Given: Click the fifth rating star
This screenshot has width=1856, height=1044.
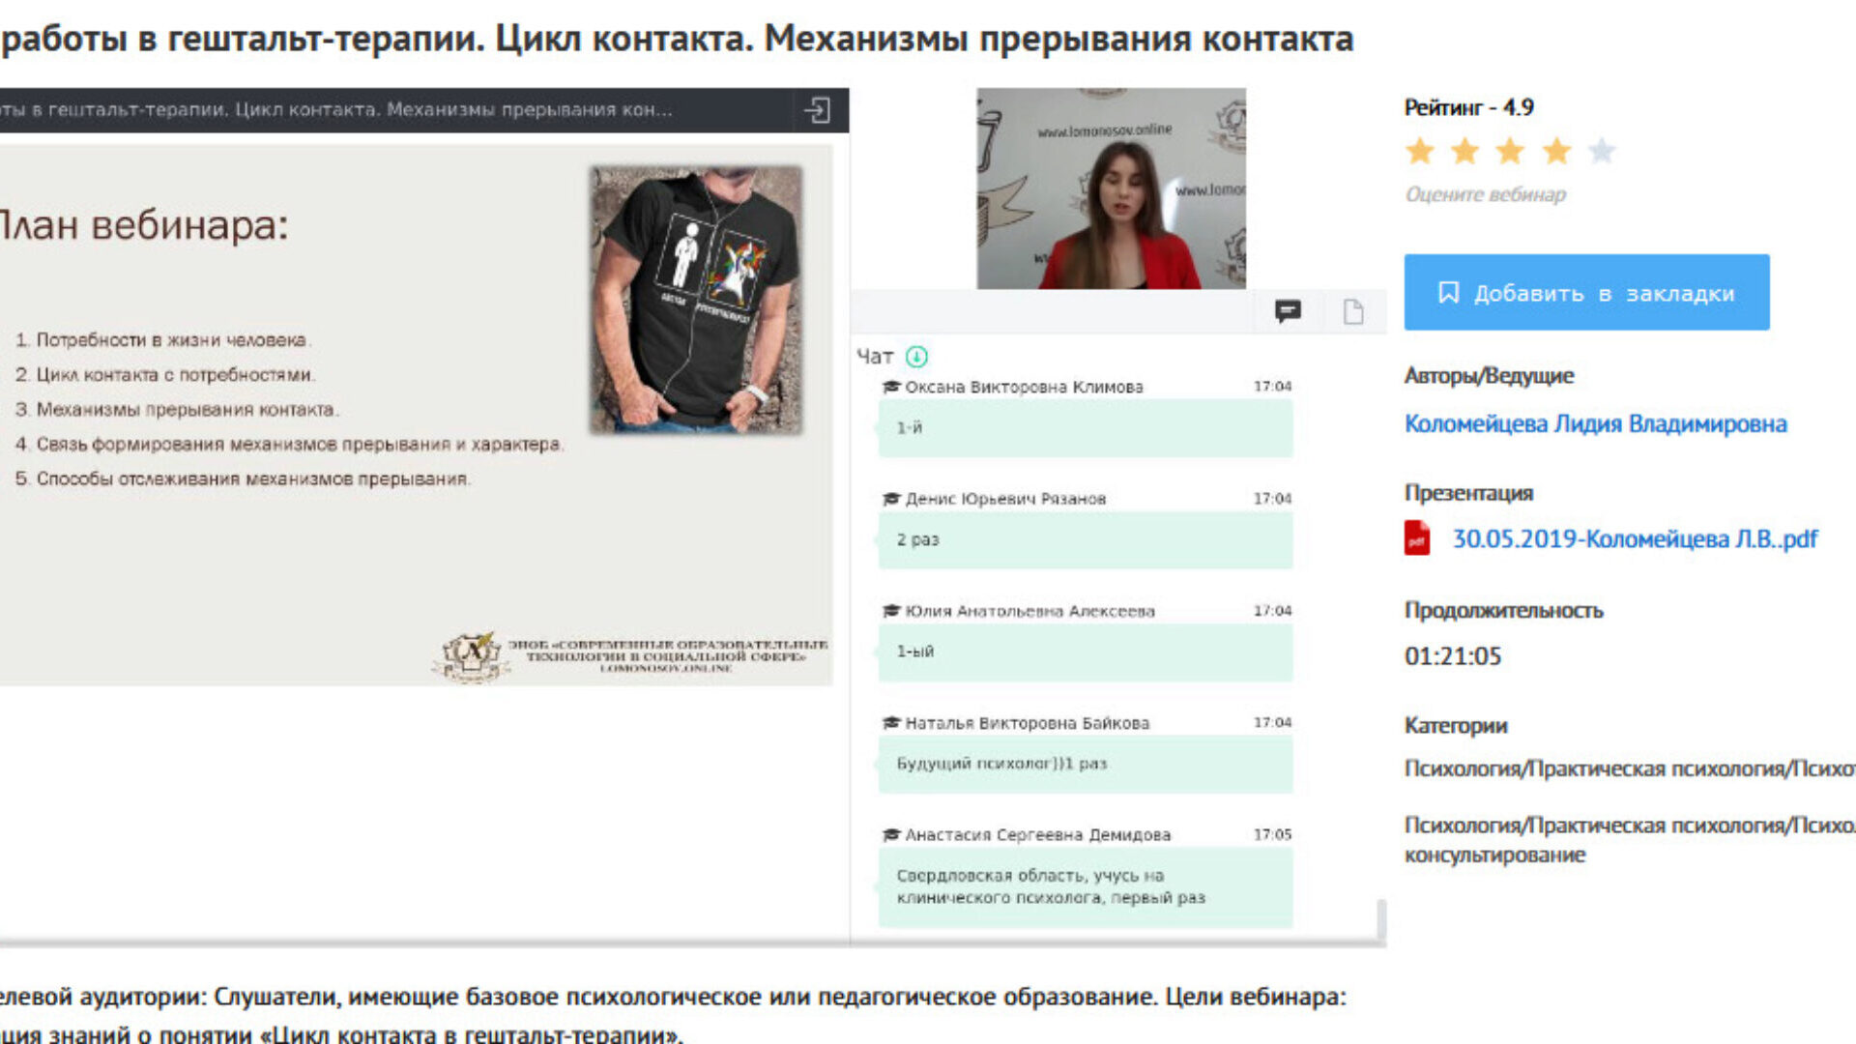Looking at the screenshot, I should point(1602,151).
